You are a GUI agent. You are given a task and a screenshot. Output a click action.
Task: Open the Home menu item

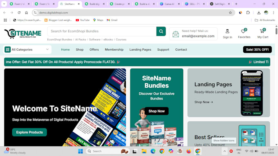tap(65, 49)
